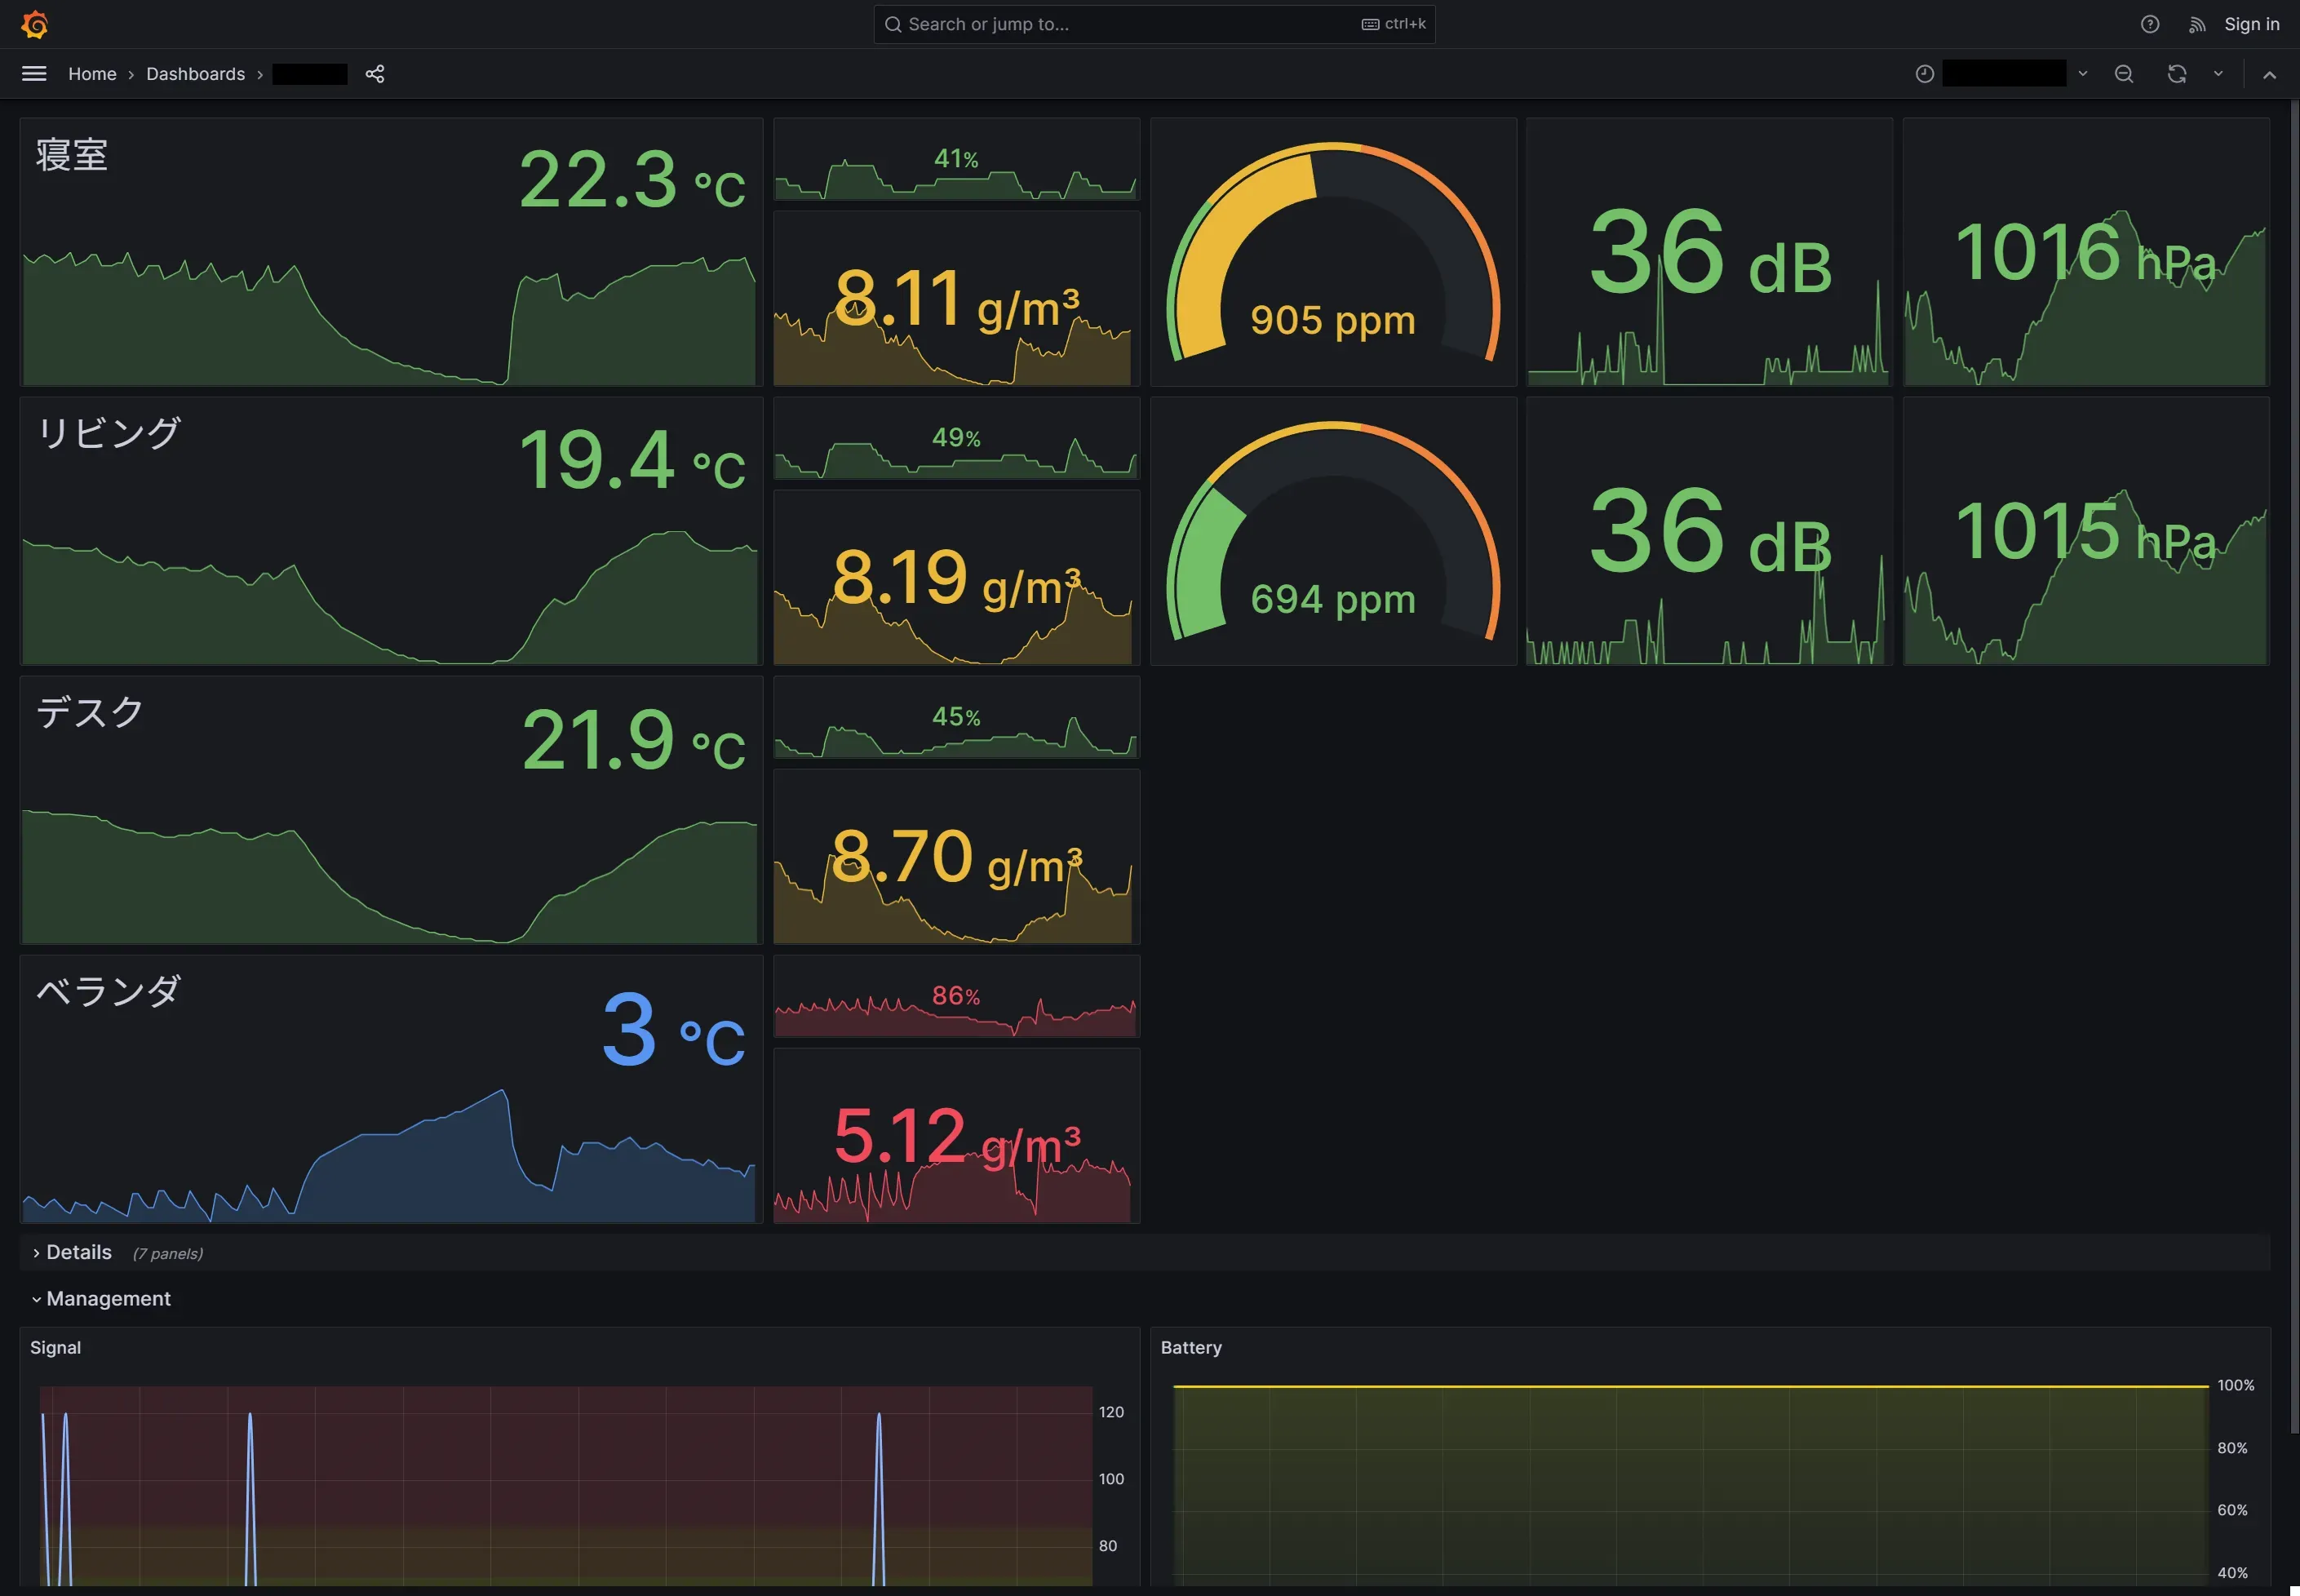Go to Home breadcrumb

pyautogui.click(x=92, y=74)
